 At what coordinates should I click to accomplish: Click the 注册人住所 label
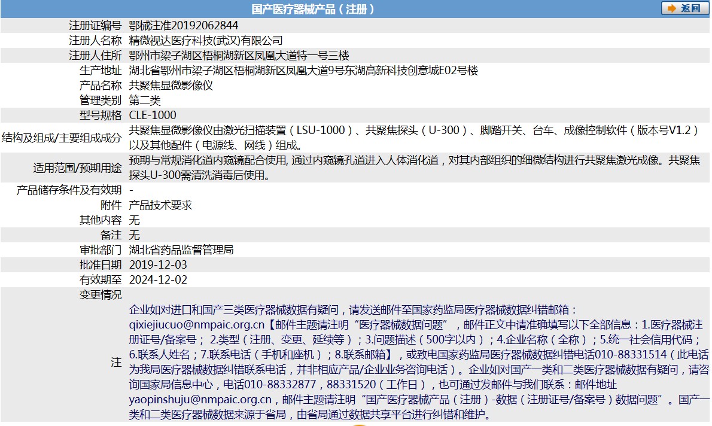pyautogui.click(x=95, y=56)
